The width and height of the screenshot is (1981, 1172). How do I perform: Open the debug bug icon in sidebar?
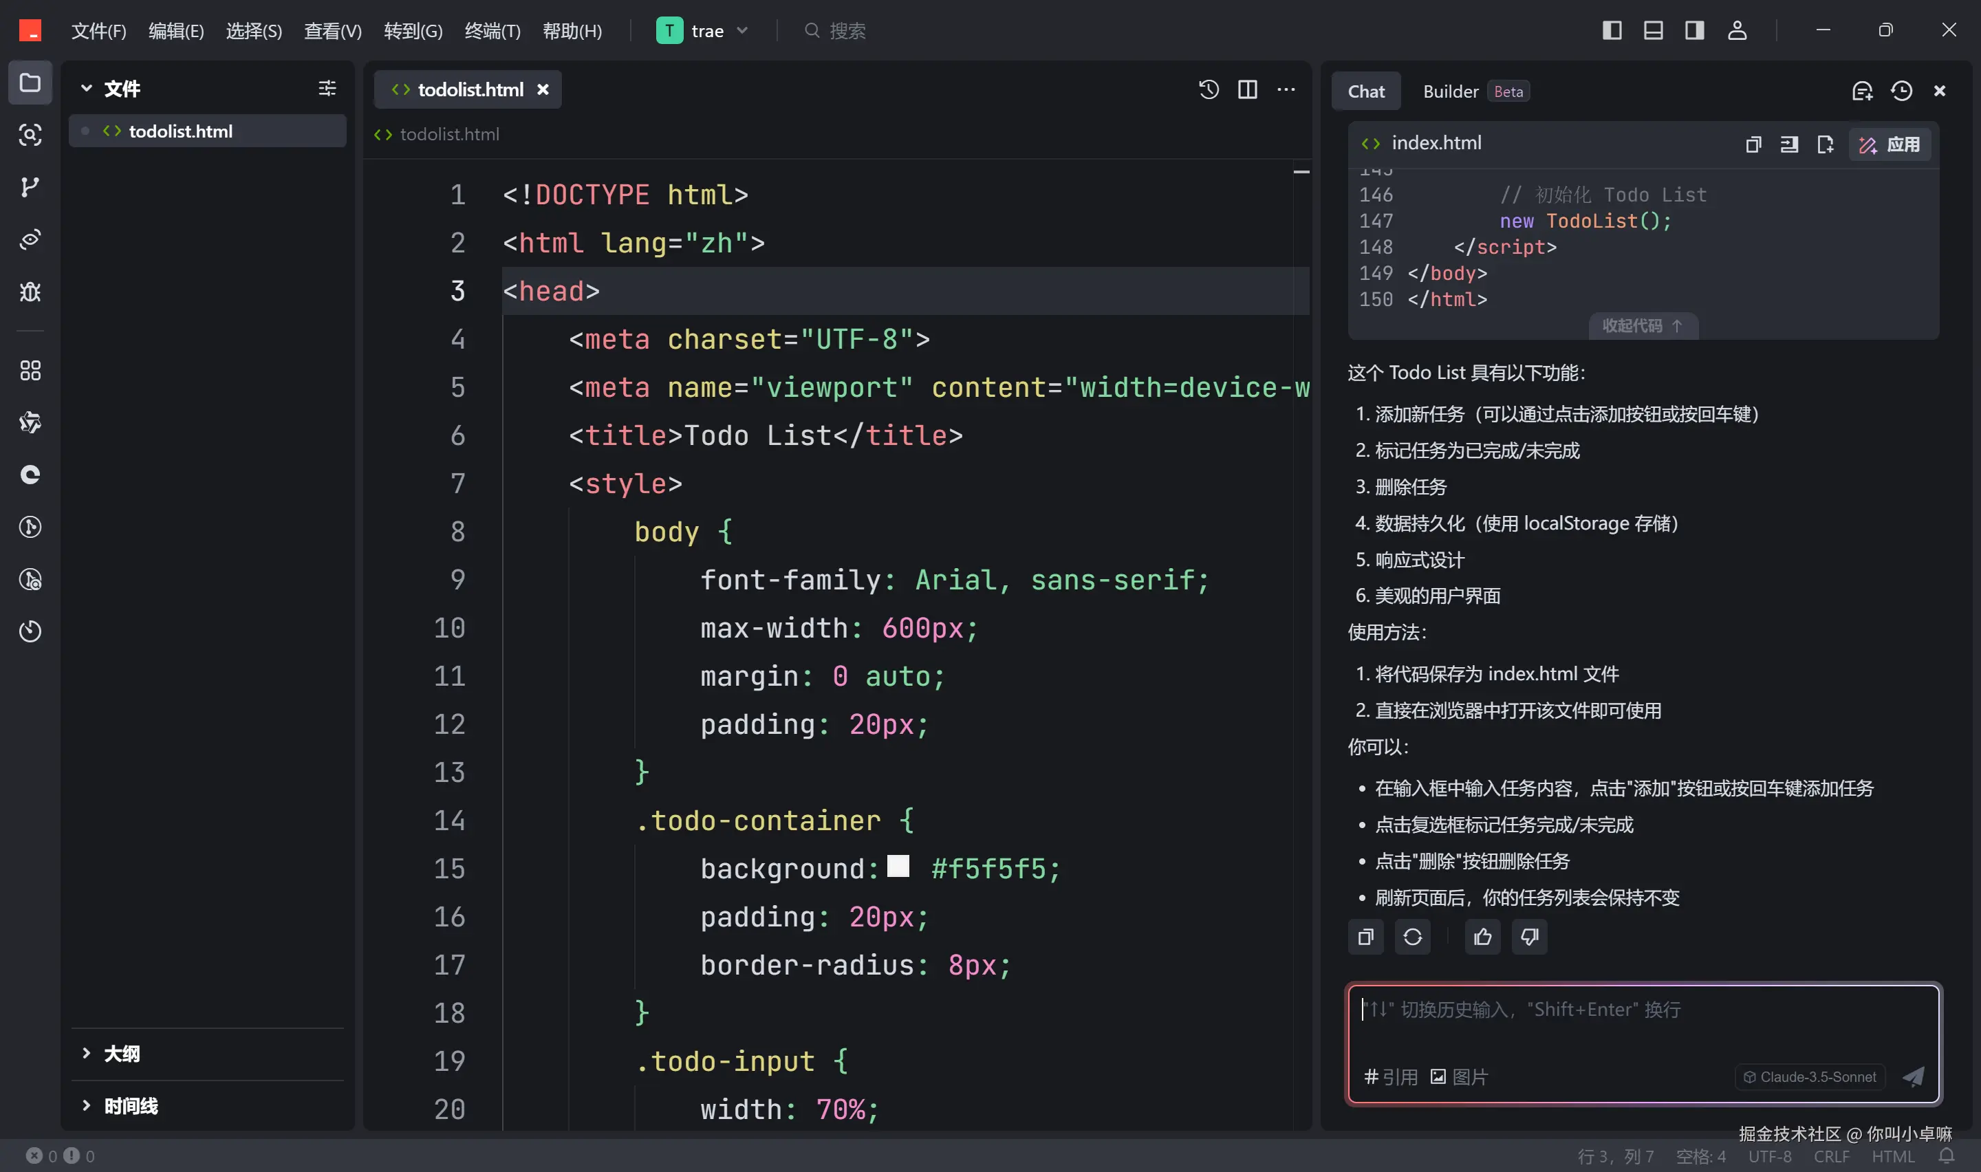pos(30,292)
